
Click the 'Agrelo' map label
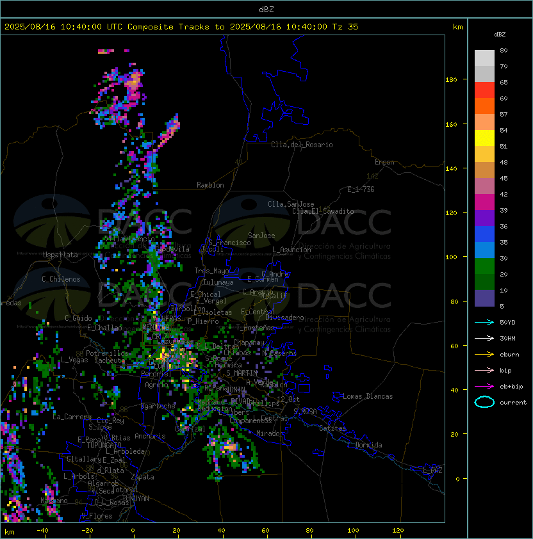(156, 385)
